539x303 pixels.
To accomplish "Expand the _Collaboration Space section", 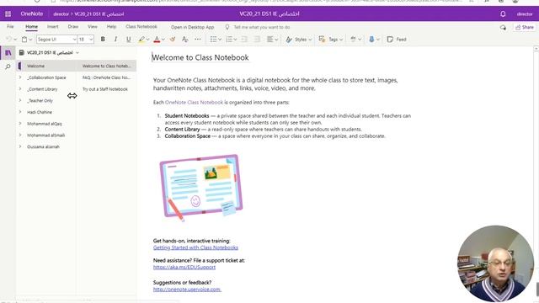I will 20,77.
